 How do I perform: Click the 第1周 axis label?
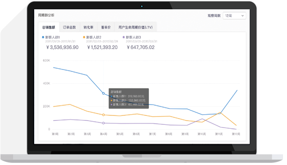(x=55, y=134)
